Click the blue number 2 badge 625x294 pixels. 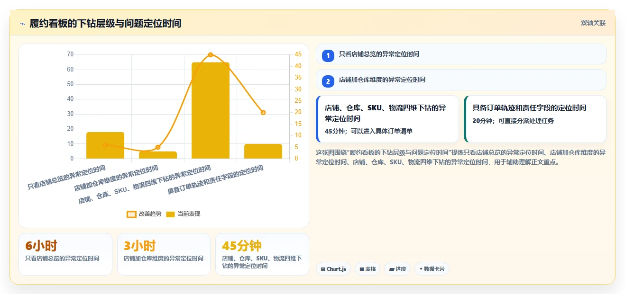click(328, 81)
